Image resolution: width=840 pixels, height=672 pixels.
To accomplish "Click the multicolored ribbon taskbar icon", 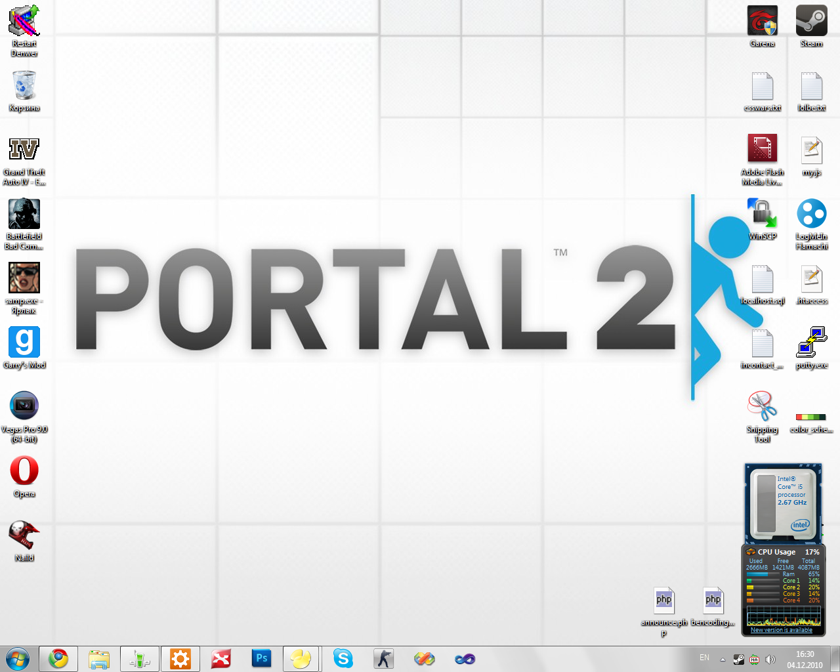I will (x=425, y=659).
